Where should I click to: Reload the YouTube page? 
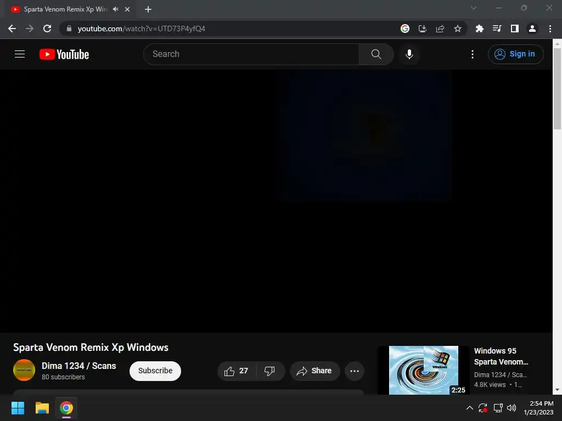(x=47, y=29)
